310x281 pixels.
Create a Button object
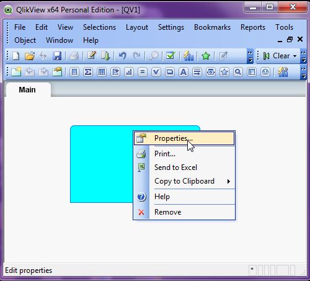170,72
